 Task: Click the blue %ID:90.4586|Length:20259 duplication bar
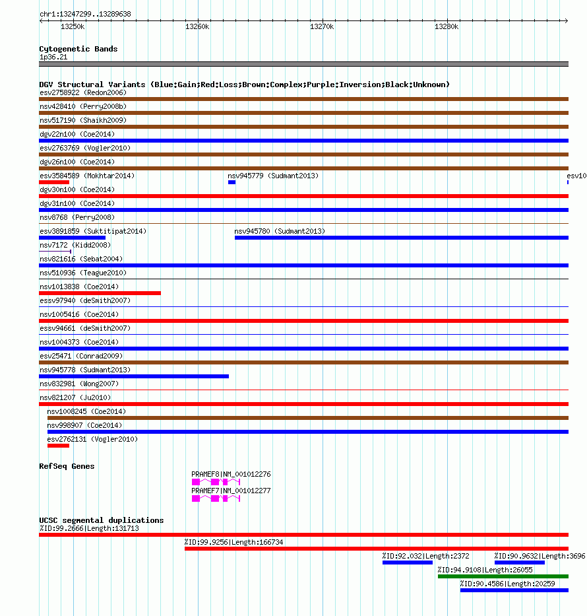coord(514,590)
